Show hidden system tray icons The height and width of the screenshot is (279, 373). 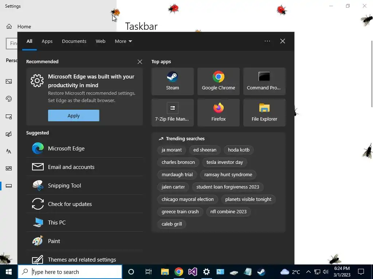pos(308,272)
